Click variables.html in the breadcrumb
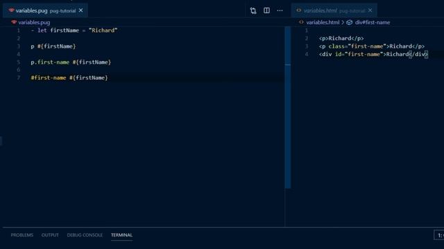444x249 pixels. tap(323, 22)
